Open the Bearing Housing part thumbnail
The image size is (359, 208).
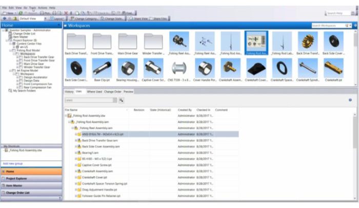(127, 68)
